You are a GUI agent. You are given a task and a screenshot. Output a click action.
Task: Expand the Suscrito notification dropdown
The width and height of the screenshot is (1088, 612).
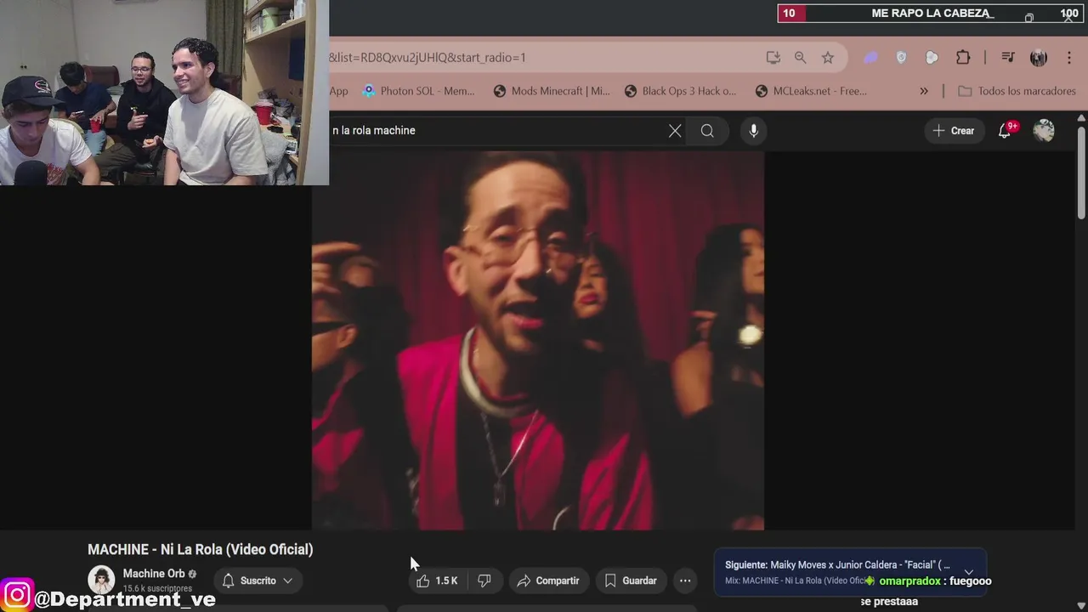pos(257,581)
